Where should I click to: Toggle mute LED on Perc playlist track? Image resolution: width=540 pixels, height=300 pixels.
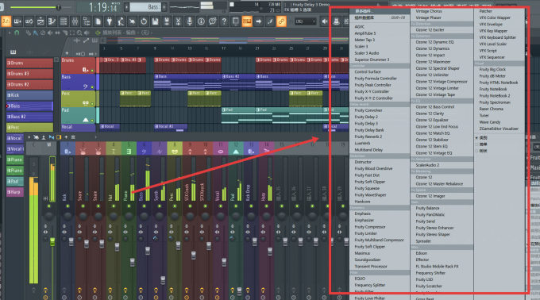pyautogui.click(x=92, y=103)
